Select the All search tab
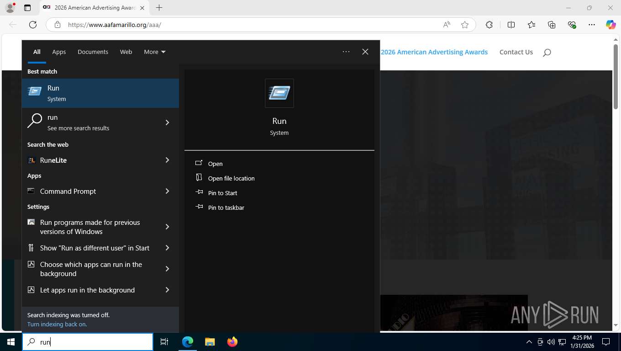621x351 pixels. [x=37, y=52]
